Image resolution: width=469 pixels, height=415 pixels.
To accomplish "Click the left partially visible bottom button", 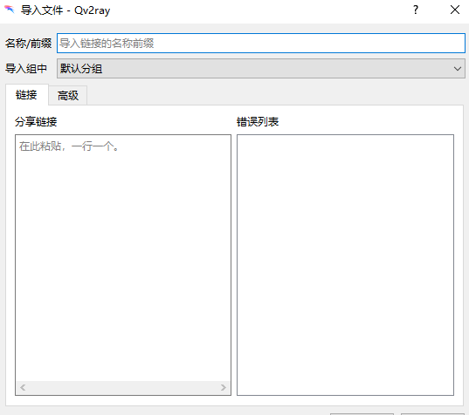I will [x=362, y=413].
